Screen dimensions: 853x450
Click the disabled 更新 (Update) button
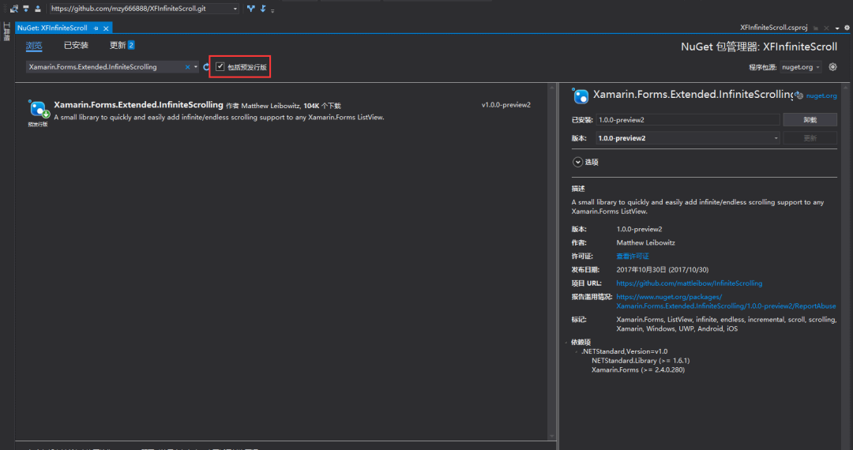[x=810, y=138]
